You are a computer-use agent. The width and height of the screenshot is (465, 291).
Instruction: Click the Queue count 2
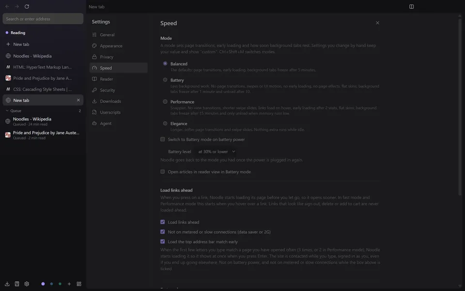click(x=80, y=111)
